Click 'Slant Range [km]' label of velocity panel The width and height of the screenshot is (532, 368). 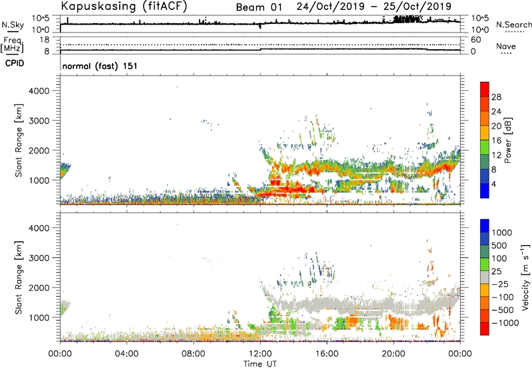tap(19, 278)
